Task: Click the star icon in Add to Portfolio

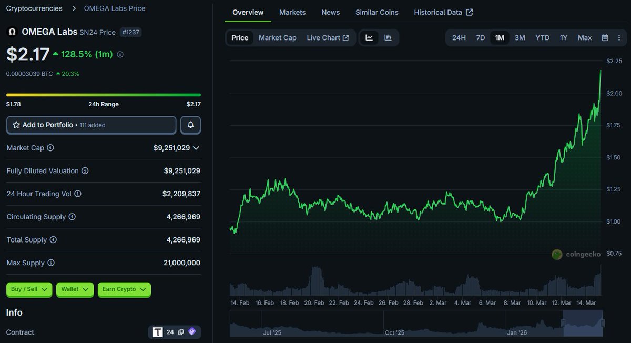Action: (x=16, y=125)
